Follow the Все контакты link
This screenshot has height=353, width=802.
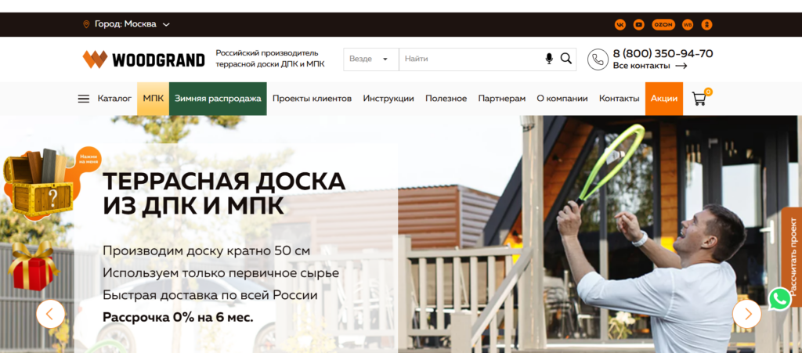(650, 66)
